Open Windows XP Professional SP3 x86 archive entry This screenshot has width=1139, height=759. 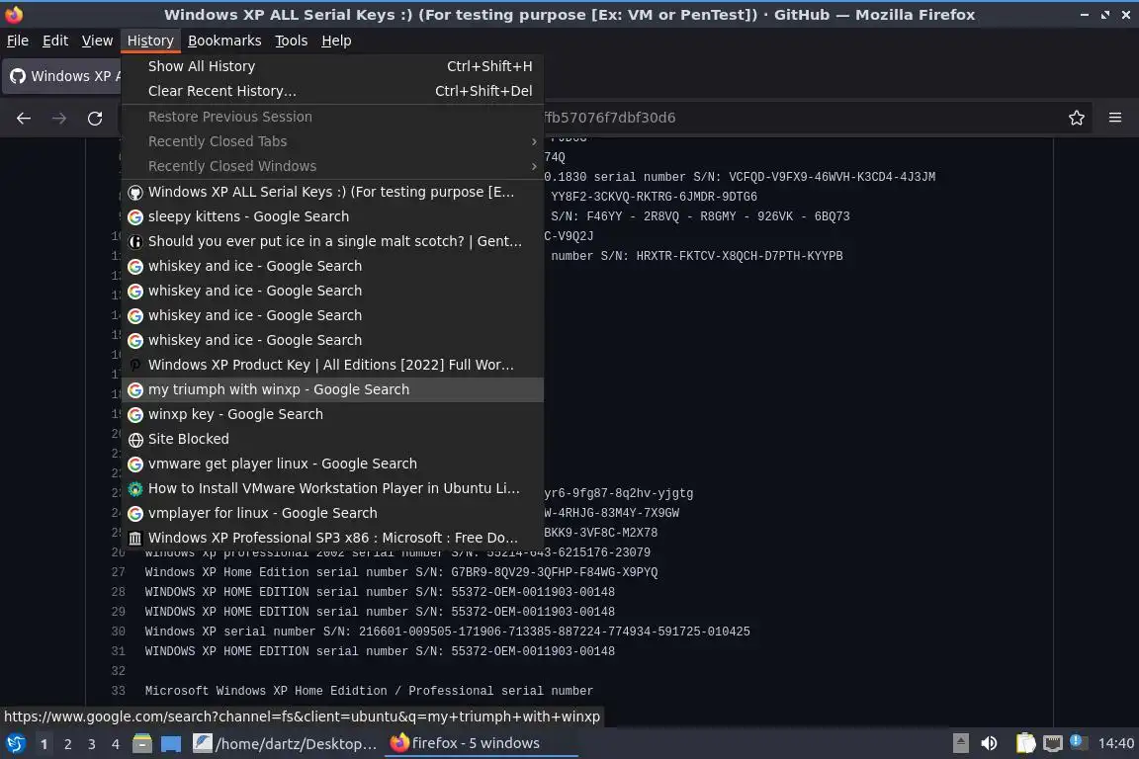pyautogui.click(x=332, y=538)
